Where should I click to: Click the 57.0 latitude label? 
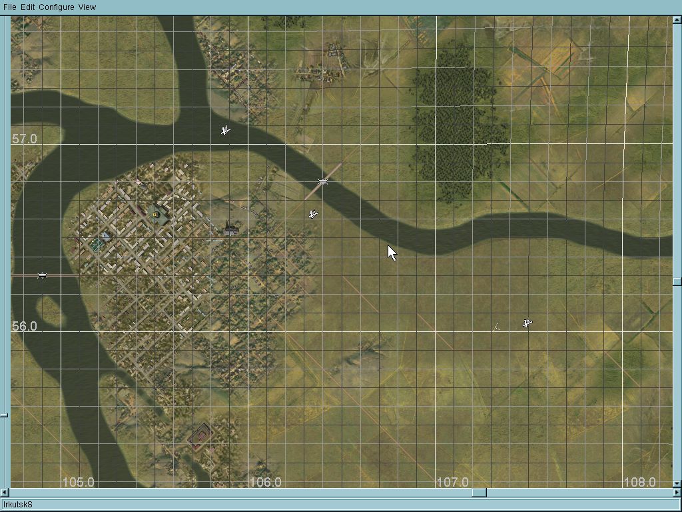coord(25,139)
